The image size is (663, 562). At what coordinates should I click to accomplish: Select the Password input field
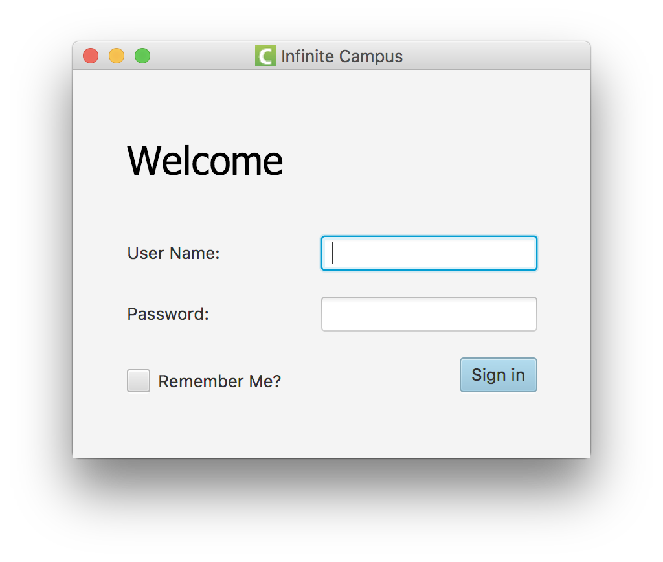pyautogui.click(x=429, y=314)
